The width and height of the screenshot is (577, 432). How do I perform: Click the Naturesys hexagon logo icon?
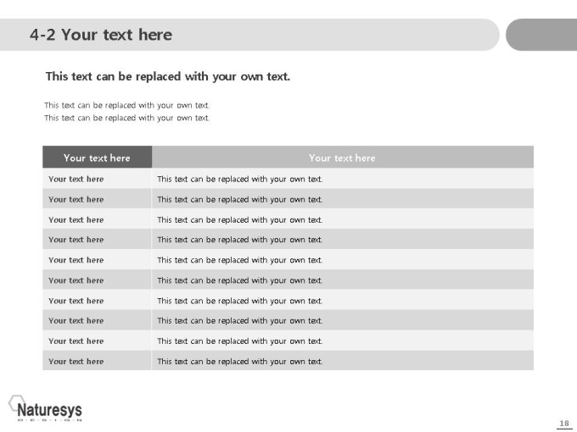coord(16,403)
